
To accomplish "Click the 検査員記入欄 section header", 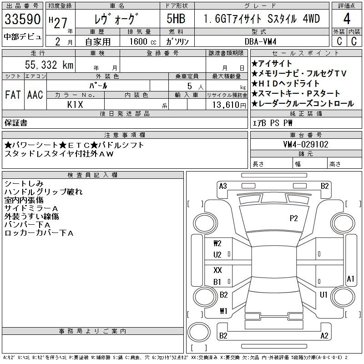I will 92,175.
